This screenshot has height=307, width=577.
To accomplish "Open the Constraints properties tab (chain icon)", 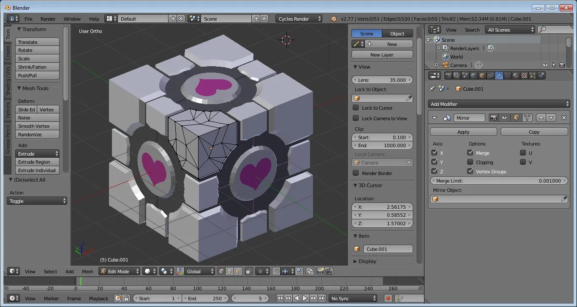I will (x=490, y=75).
